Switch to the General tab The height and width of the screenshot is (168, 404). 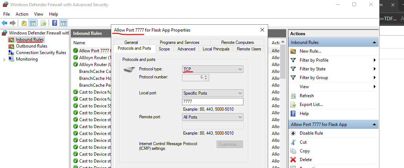(x=131, y=42)
